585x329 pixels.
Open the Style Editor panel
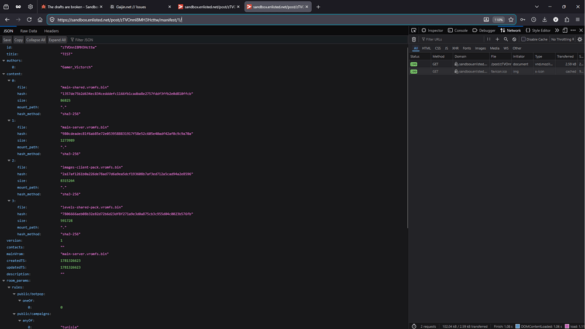click(538, 30)
